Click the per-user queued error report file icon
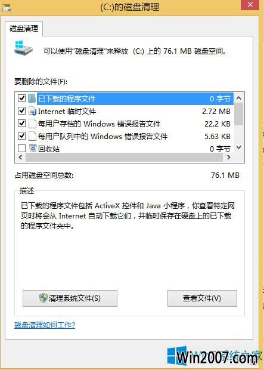 [32, 136]
